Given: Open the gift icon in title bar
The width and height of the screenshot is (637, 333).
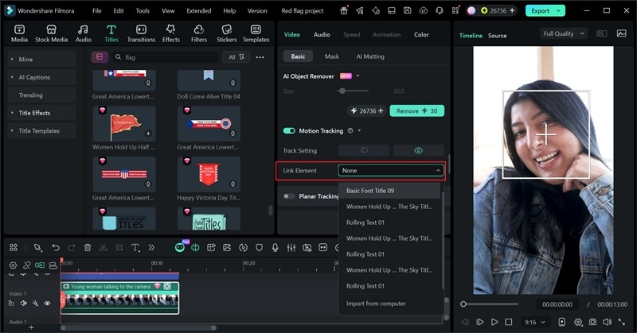Looking at the screenshot, I should [344, 10].
